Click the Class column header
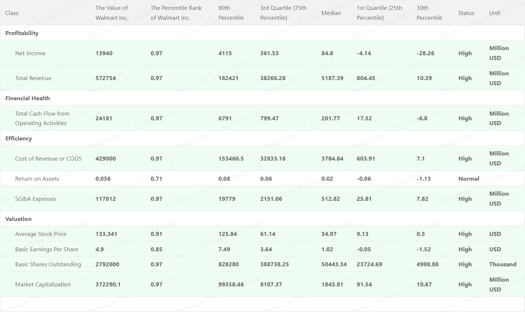Viewport: 525px width, 312px height. [x=12, y=13]
